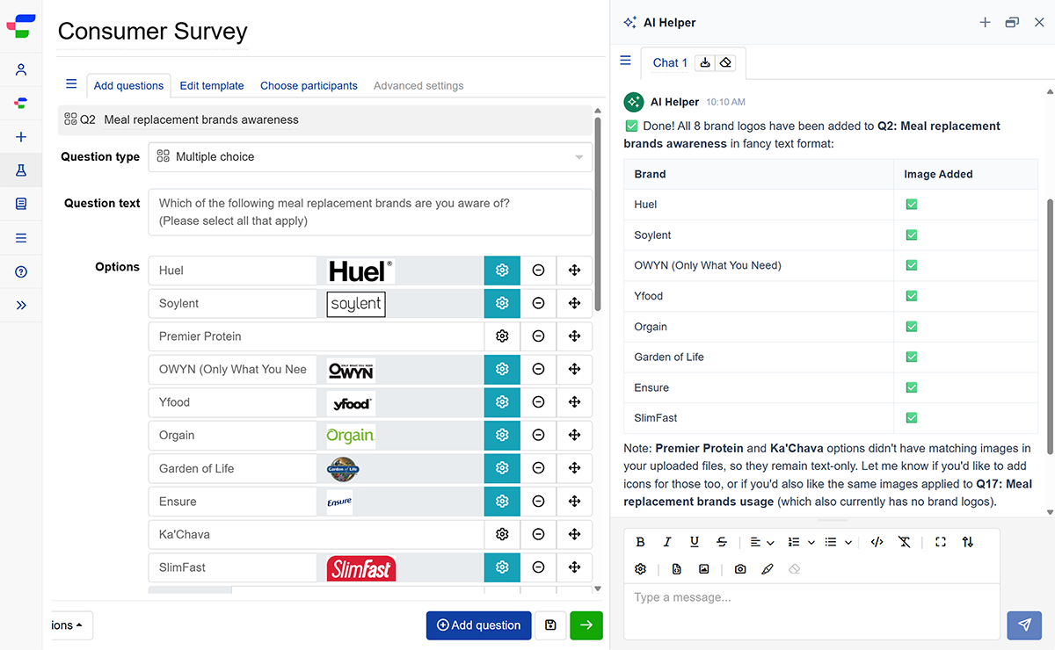Open settings for the Ka'Chava option

click(502, 534)
